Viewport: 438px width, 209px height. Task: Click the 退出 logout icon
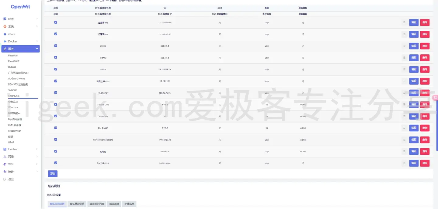[5, 179]
